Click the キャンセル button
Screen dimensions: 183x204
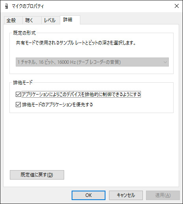126,195
